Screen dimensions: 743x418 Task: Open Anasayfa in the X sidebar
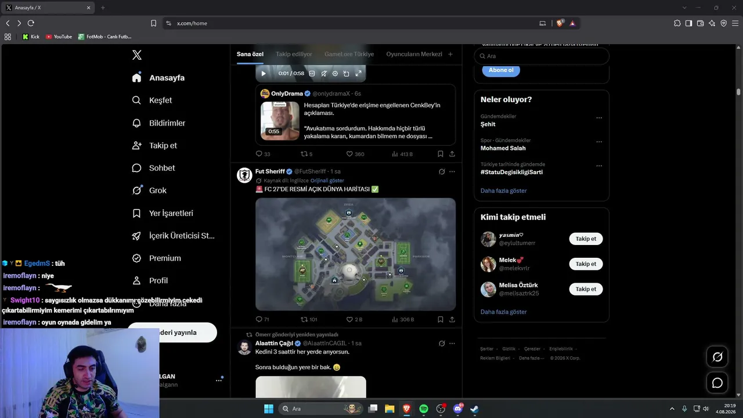tap(158, 78)
